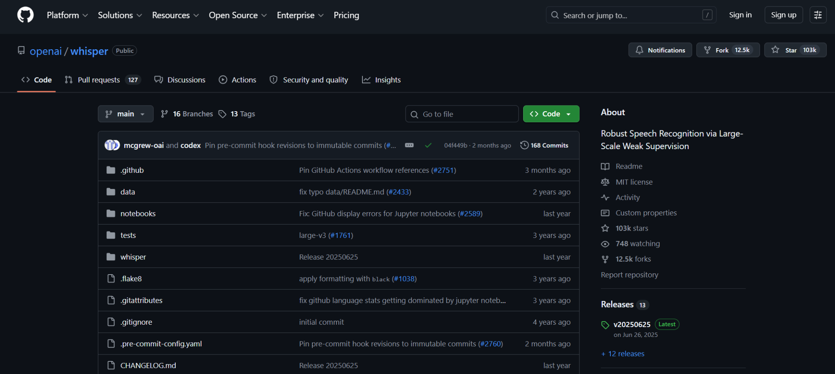Image resolution: width=835 pixels, height=374 pixels.
Task: Open pull request #1761 link
Action: tap(341, 235)
